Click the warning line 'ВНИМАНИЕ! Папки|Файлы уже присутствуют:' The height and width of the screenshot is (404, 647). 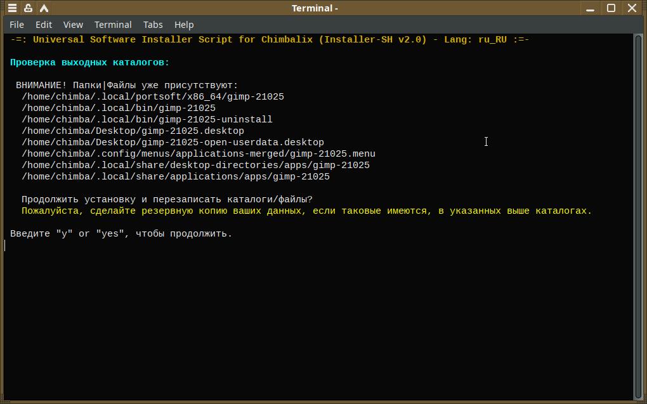pos(127,86)
